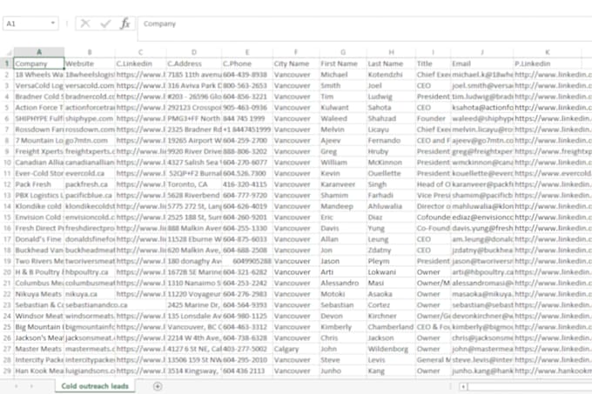Open the Name Box dropdown arrow

53,23
